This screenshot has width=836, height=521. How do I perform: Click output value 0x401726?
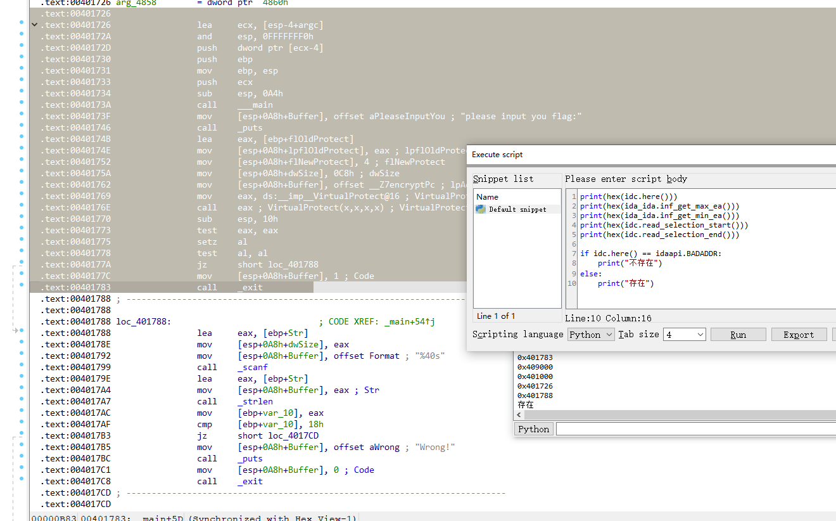535,386
